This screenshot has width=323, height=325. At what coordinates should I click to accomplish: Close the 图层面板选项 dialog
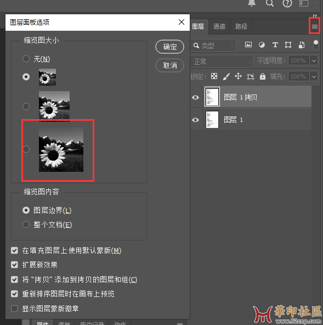click(182, 22)
